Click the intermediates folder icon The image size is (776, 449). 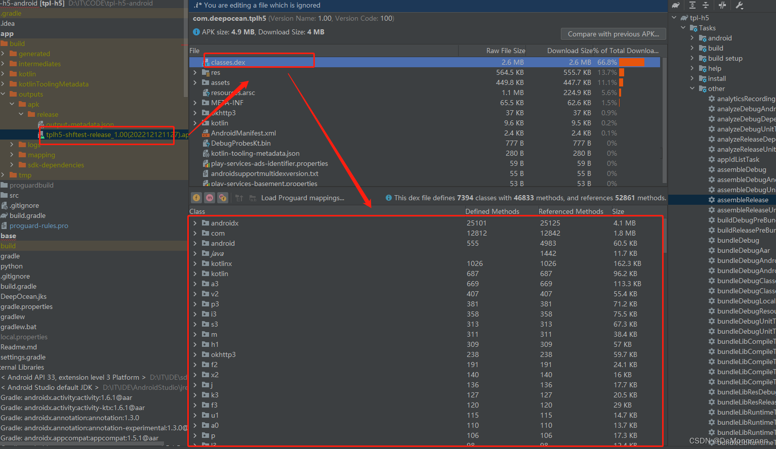pos(13,64)
